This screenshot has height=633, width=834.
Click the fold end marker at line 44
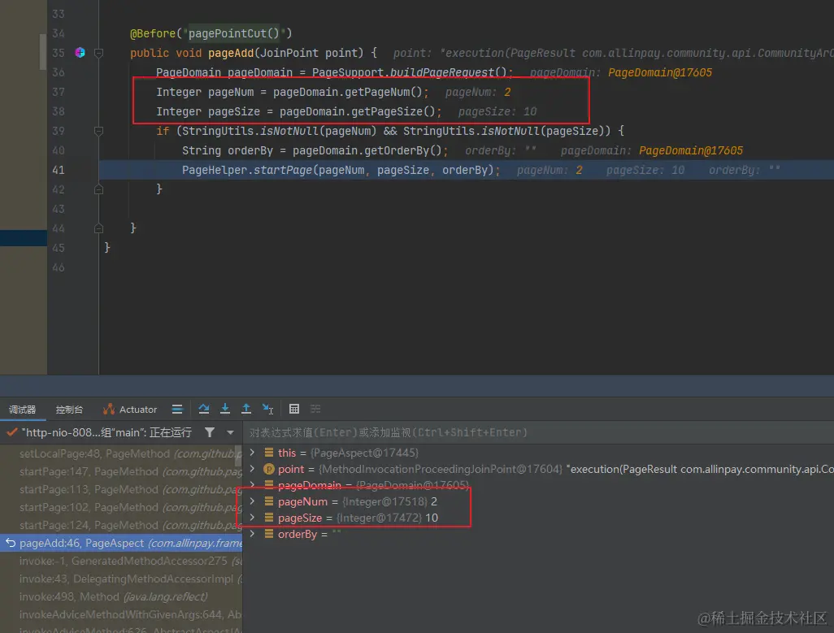pyautogui.click(x=98, y=228)
